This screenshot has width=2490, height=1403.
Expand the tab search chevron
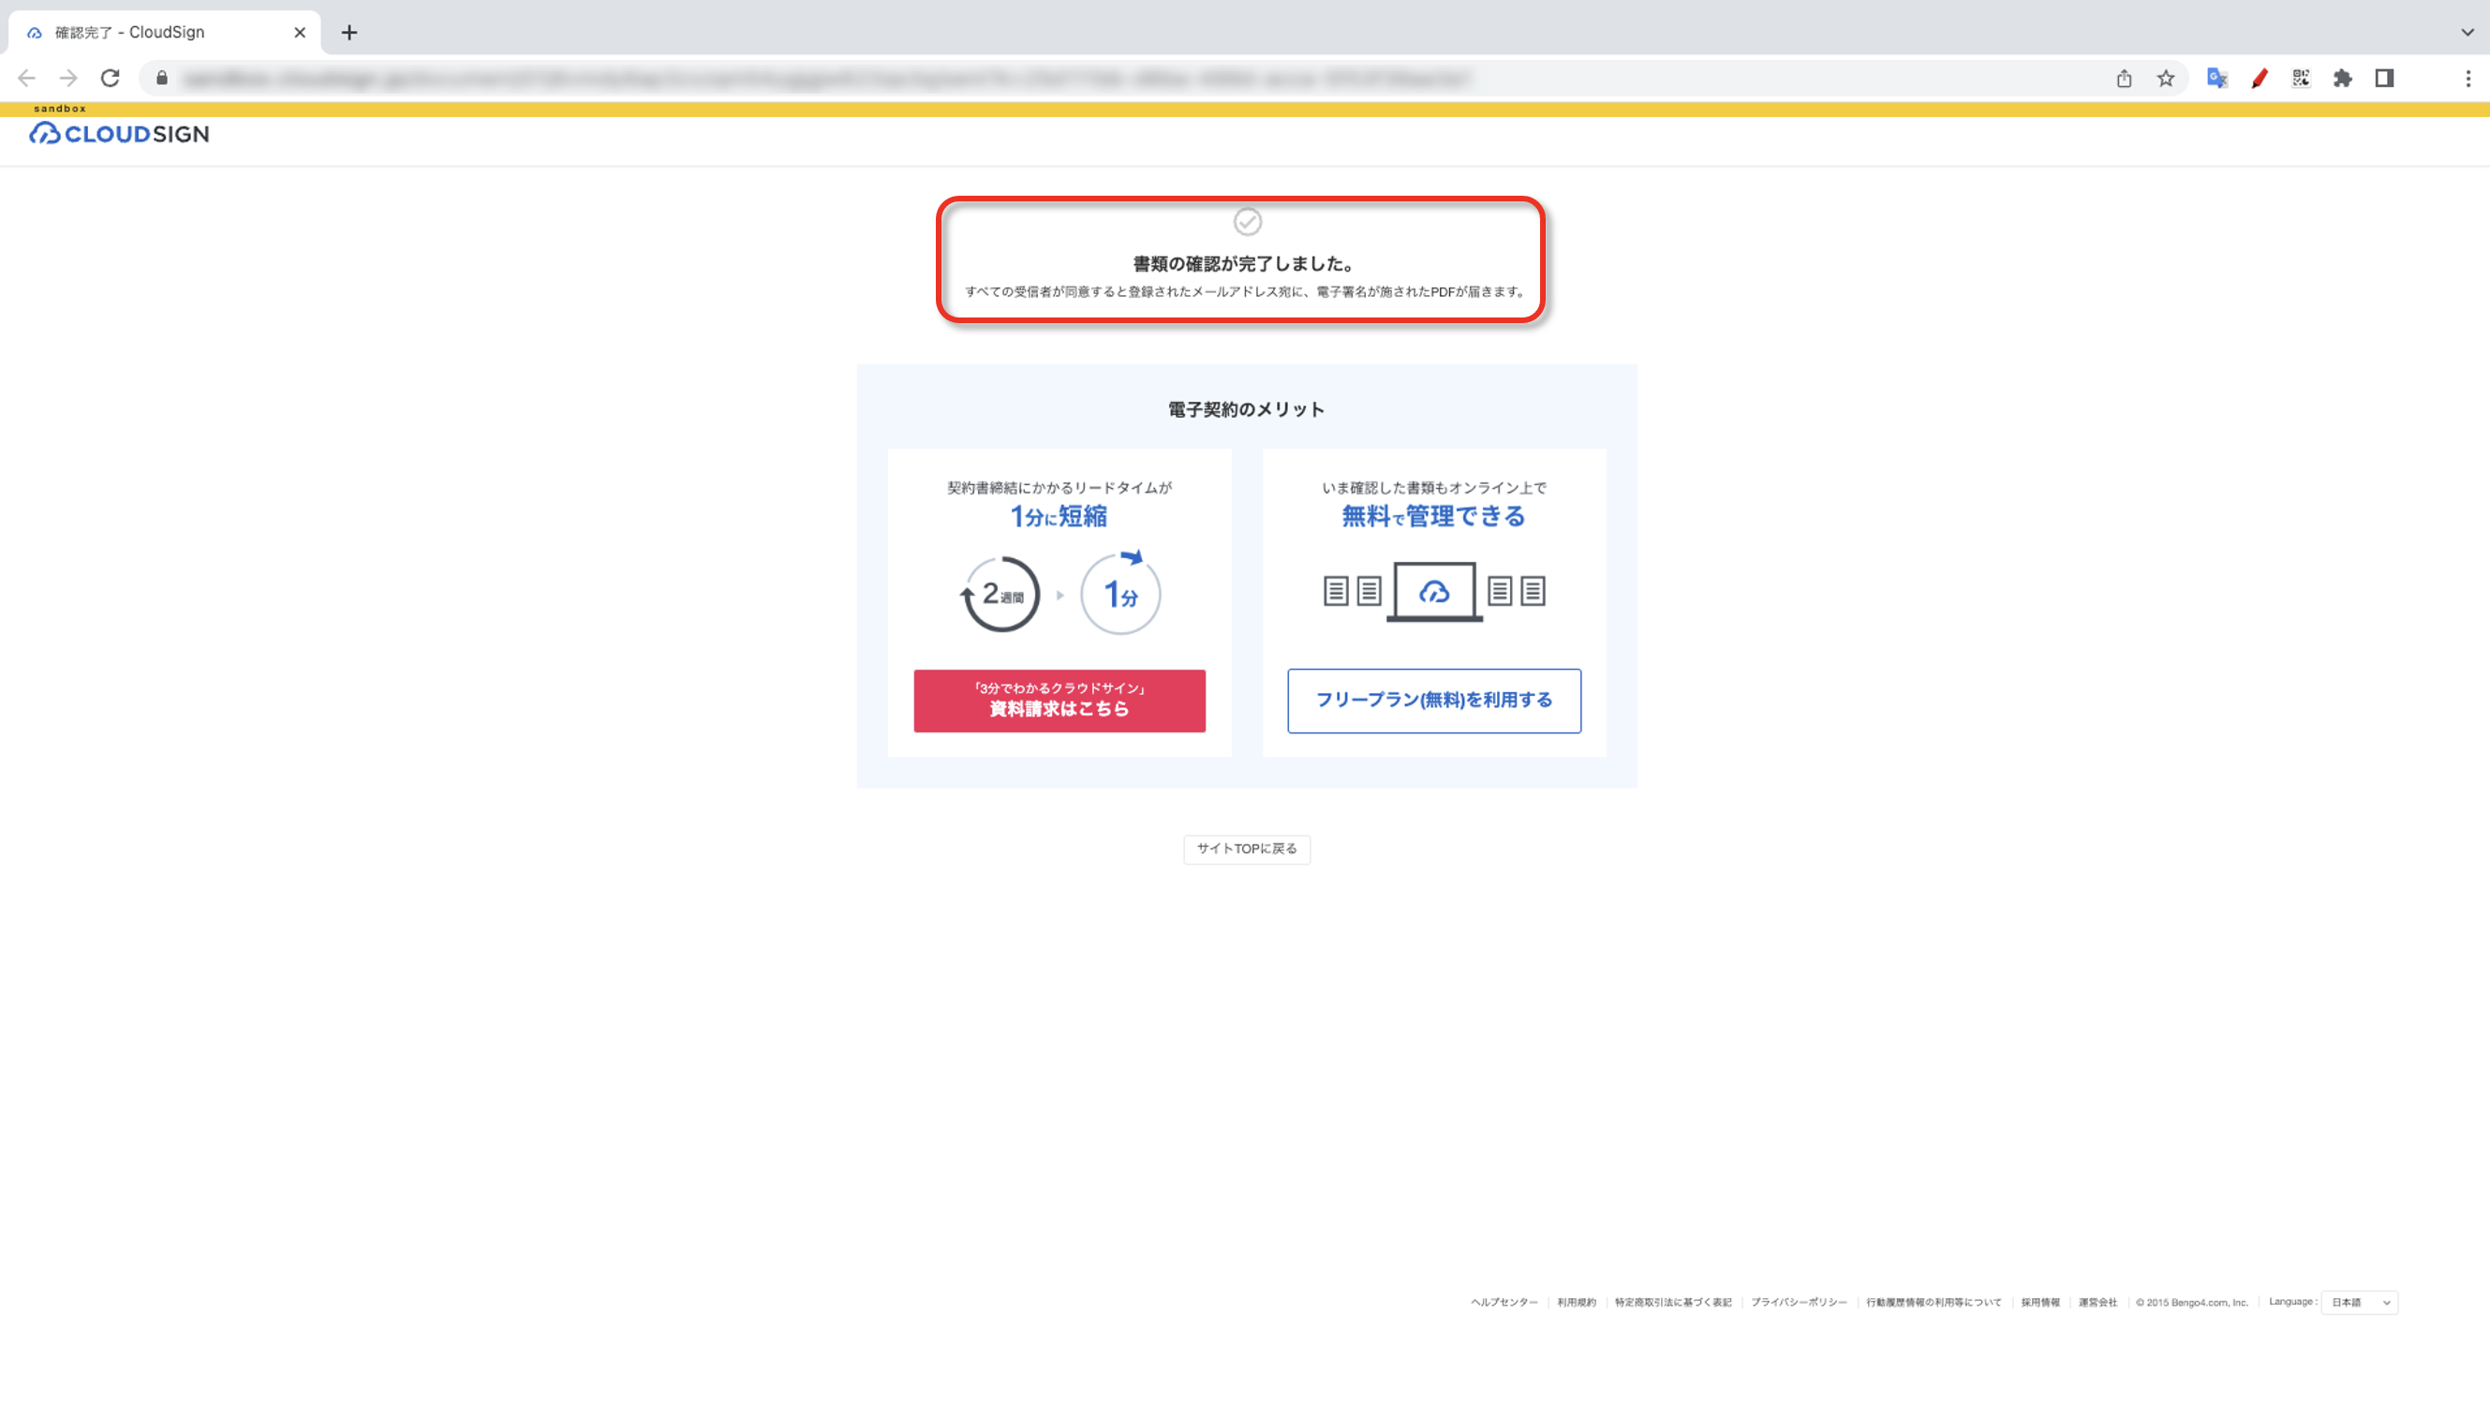[2467, 32]
